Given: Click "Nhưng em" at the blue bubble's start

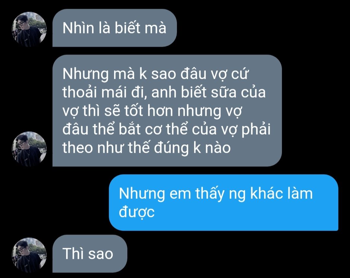Looking at the screenshot, I should tap(155, 194).
